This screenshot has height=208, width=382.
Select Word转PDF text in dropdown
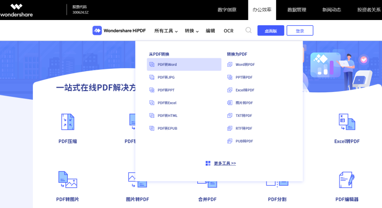coord(245,64)
